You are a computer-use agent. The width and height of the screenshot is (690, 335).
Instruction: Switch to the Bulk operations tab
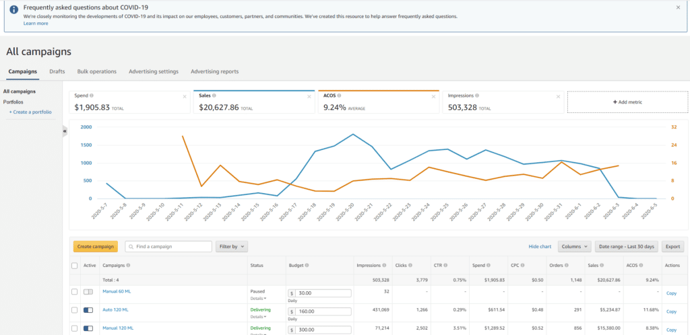pyautogui.click(x=96, y=71)
